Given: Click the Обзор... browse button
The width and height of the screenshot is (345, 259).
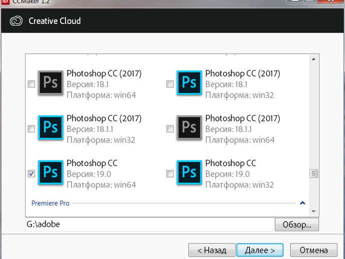Looking at the screenshot, I should tap(297, 224).
